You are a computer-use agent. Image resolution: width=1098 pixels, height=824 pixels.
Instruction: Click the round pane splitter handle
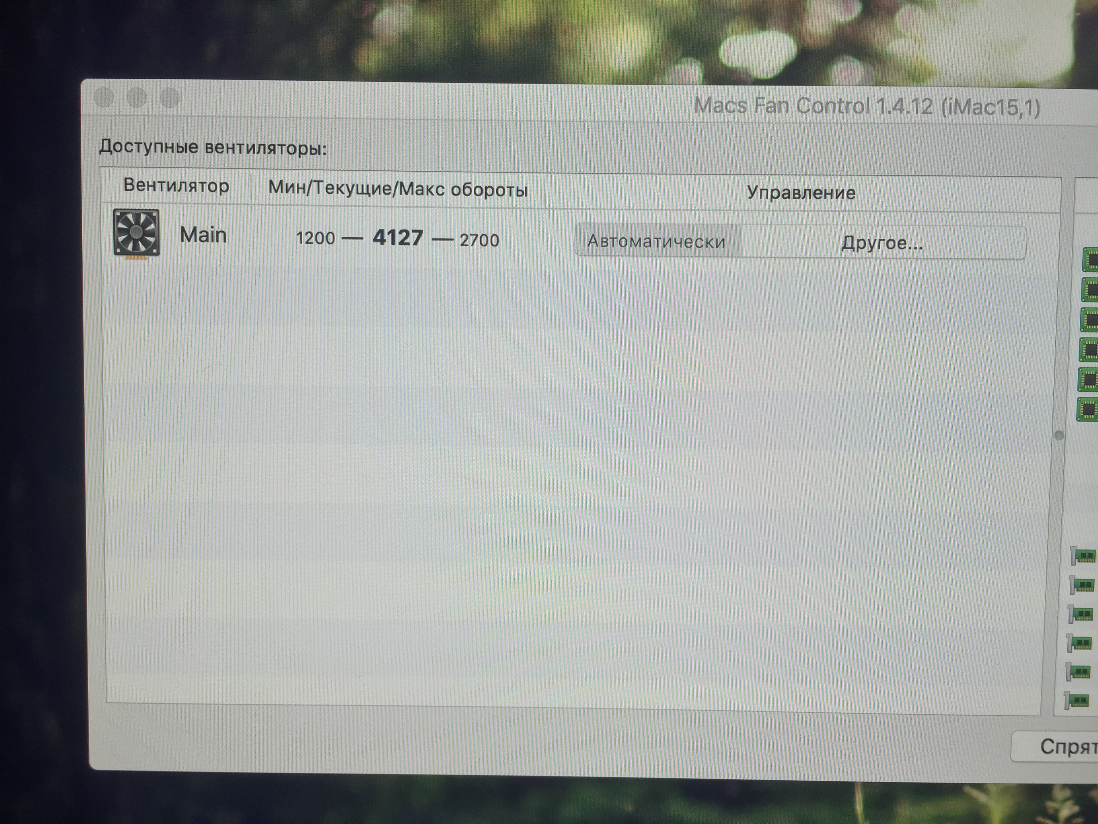(x=1059, y=436)
